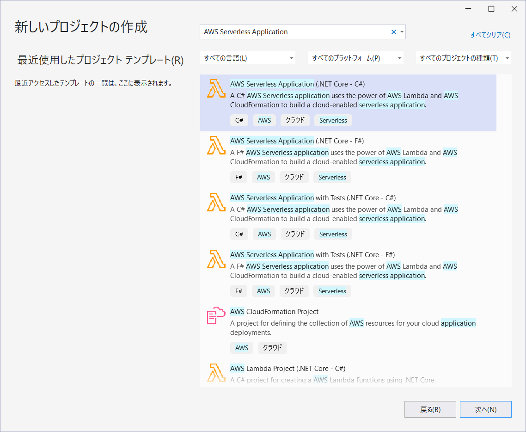Click the AWS CloudFormation Project pink cloud icon
This screenshot has height=432, width=526.
point(216,315)
